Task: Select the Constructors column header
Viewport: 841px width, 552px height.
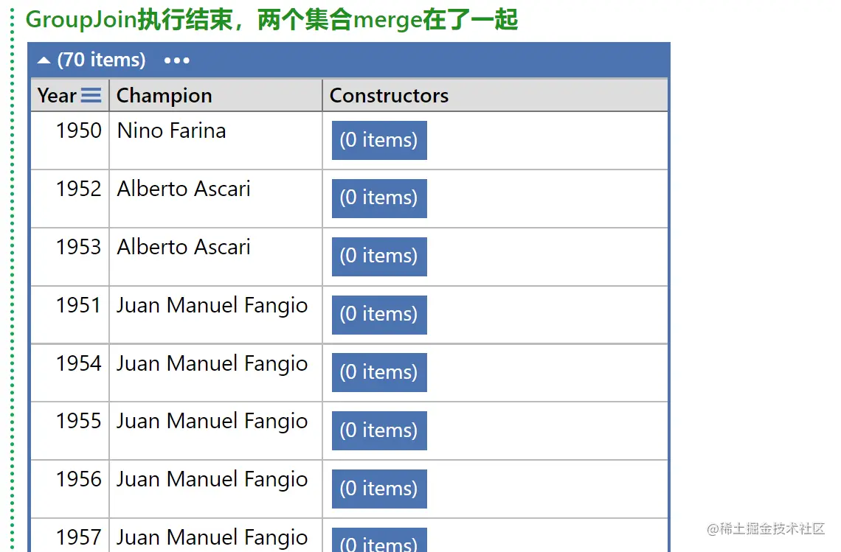Action: click(x=495, y=95)
